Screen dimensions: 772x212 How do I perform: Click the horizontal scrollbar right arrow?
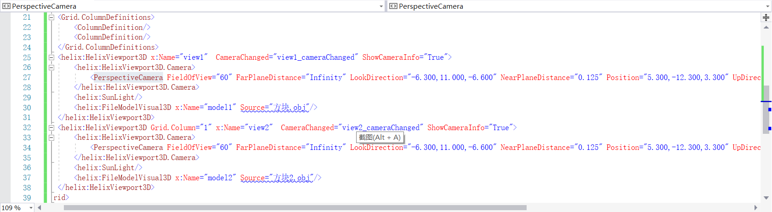pos(756,208)
